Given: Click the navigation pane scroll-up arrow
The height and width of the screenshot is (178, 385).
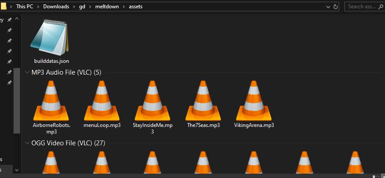Looking at the screenshot, I should (x=17, y=19).
